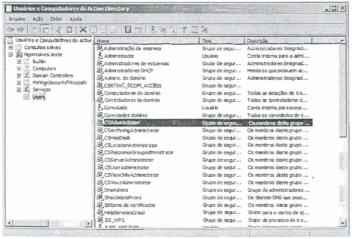Viewport: 352px width, 239px height.
Task: Open the Ação menu
Action: pyautogui.click(x=38, y=19)
